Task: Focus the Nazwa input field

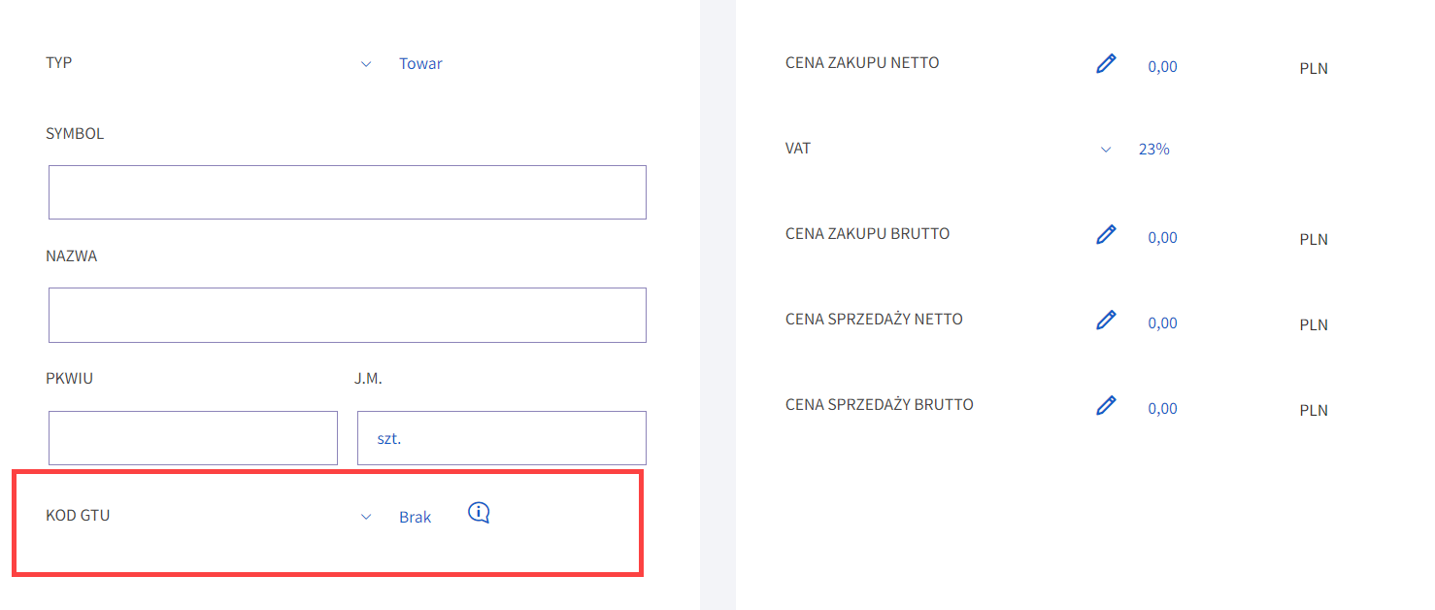Action: click(348, 315)
